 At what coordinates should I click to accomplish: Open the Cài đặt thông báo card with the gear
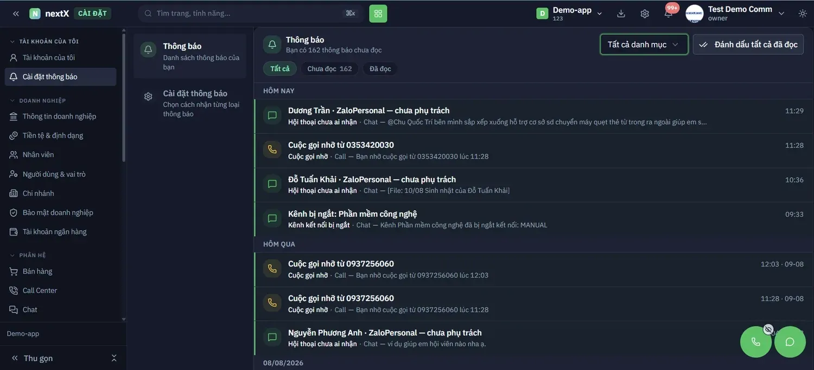click(x=190, y=103)
